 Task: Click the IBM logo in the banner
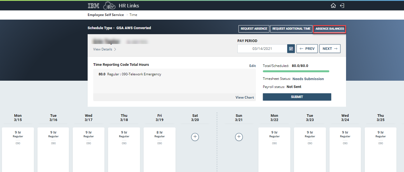point(94,5)
